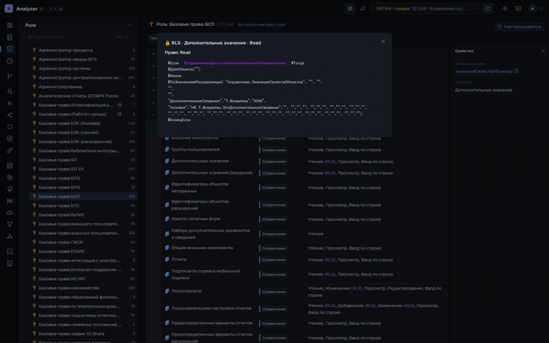Screen dimensions: 549x343
Task: Open the git branch icon in sidebar
Action: 10,76
